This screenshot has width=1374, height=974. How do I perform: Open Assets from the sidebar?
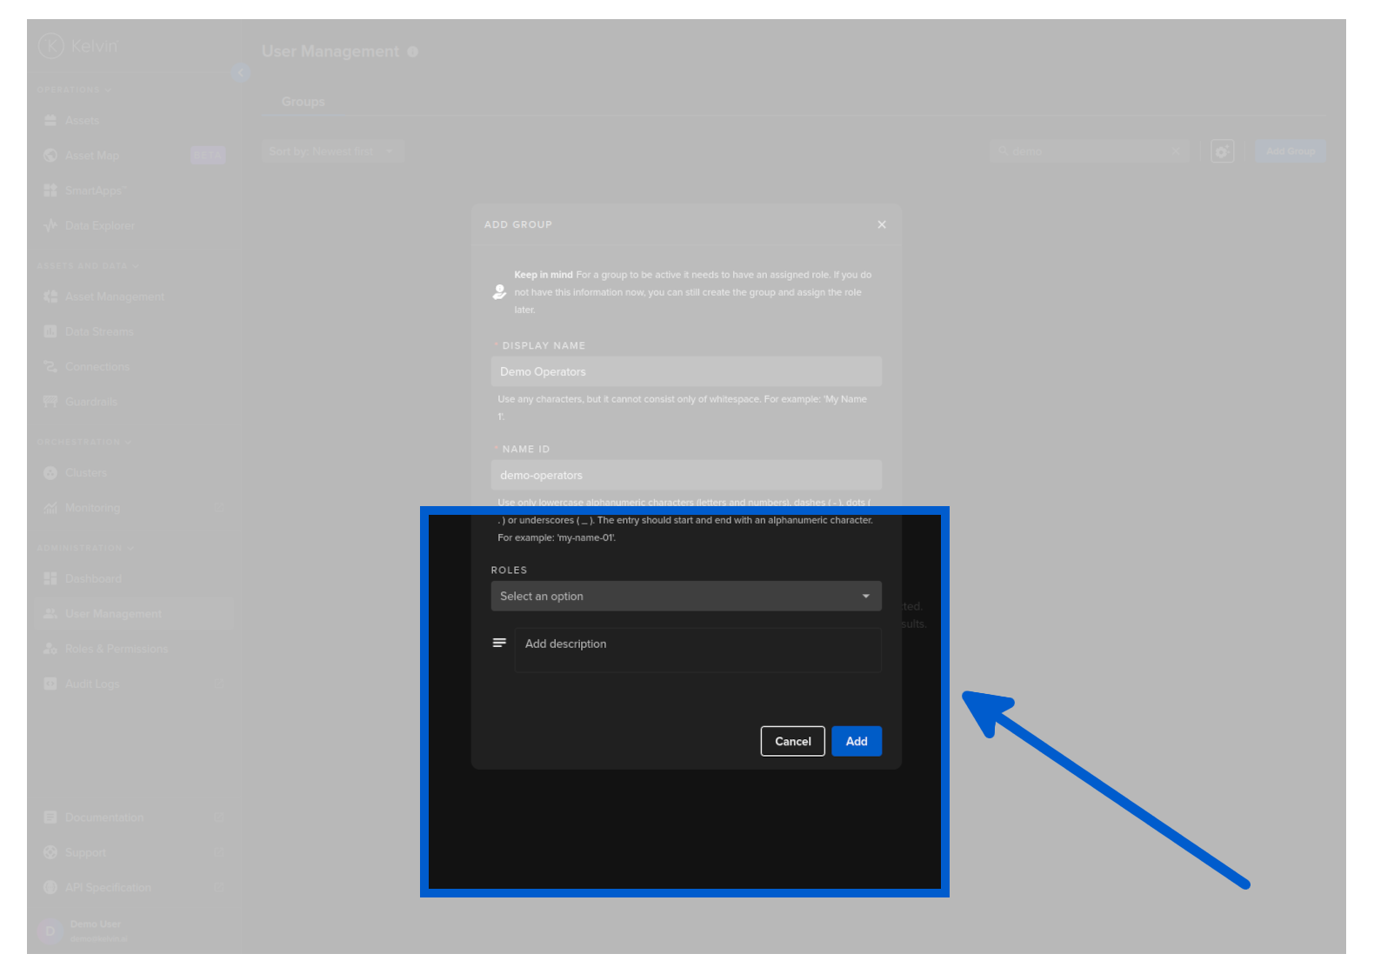[x=82, y=121]
